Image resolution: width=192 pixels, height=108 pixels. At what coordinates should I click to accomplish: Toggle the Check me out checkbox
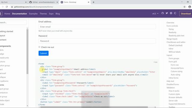pos(39,47)
